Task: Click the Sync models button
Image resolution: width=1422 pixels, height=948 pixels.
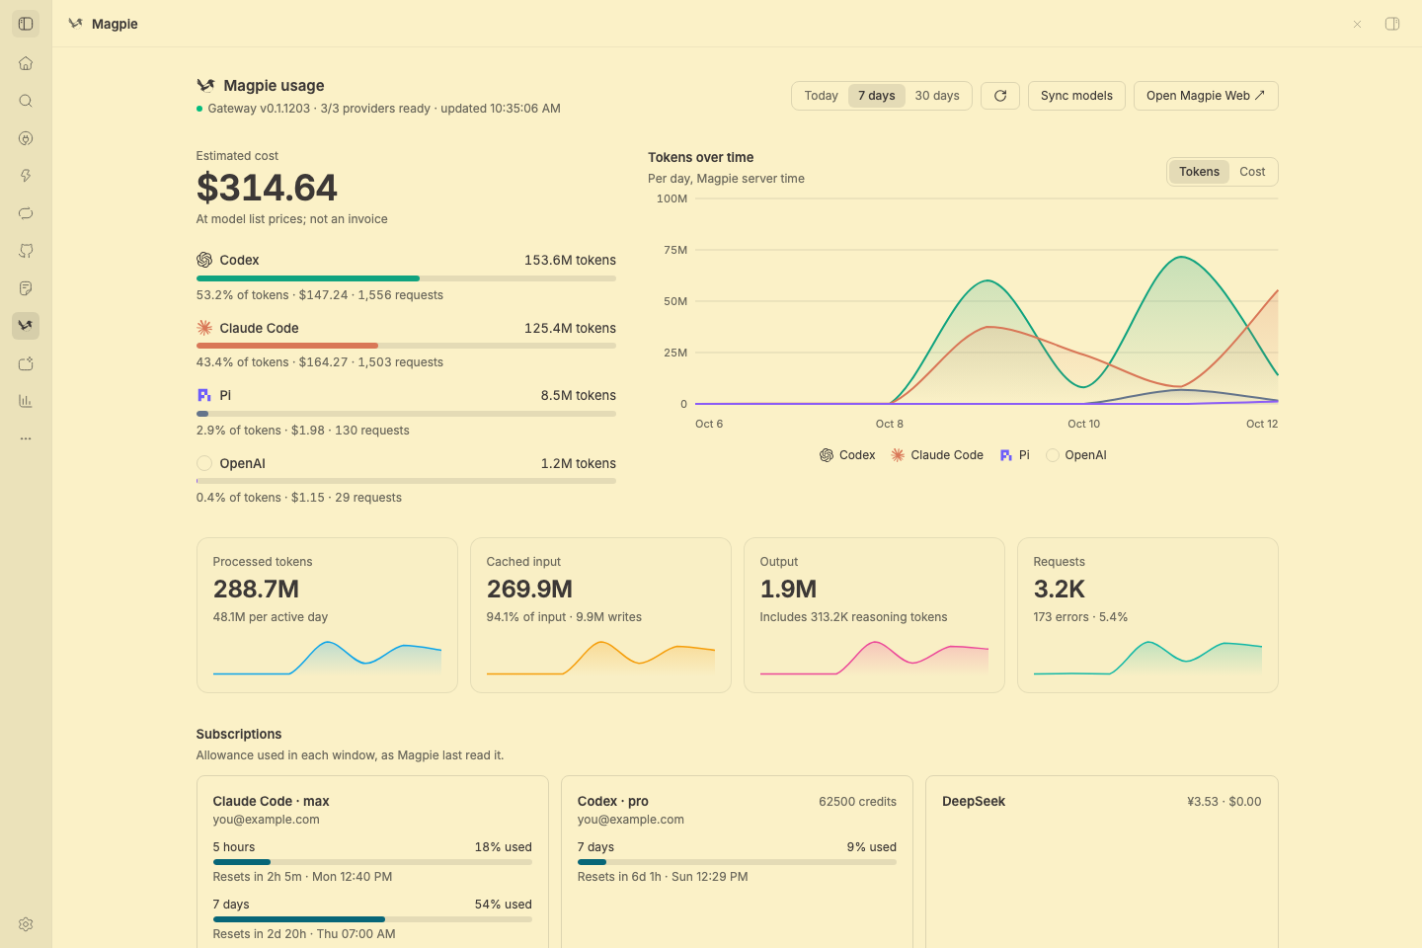Action: [x=1076, y=96]
